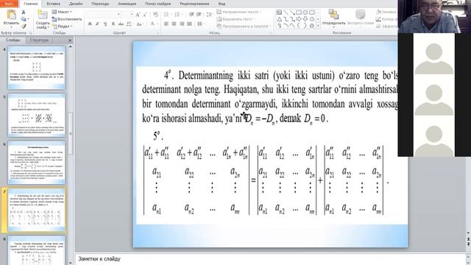471x265 pixels.
Task: Click the Change Case Aa icon
Action: [x=140, y=24]
